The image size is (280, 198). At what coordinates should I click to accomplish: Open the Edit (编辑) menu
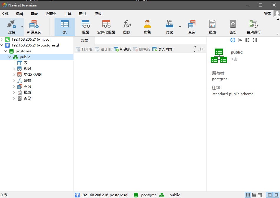(x=19, y=14)
